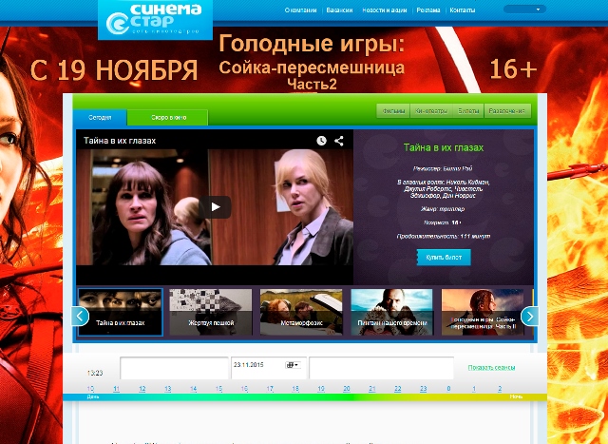Image resolution: width=608 pixels, height=444 pixels.
Task: Click the Билеты button
Action: [x=468, y=111]
